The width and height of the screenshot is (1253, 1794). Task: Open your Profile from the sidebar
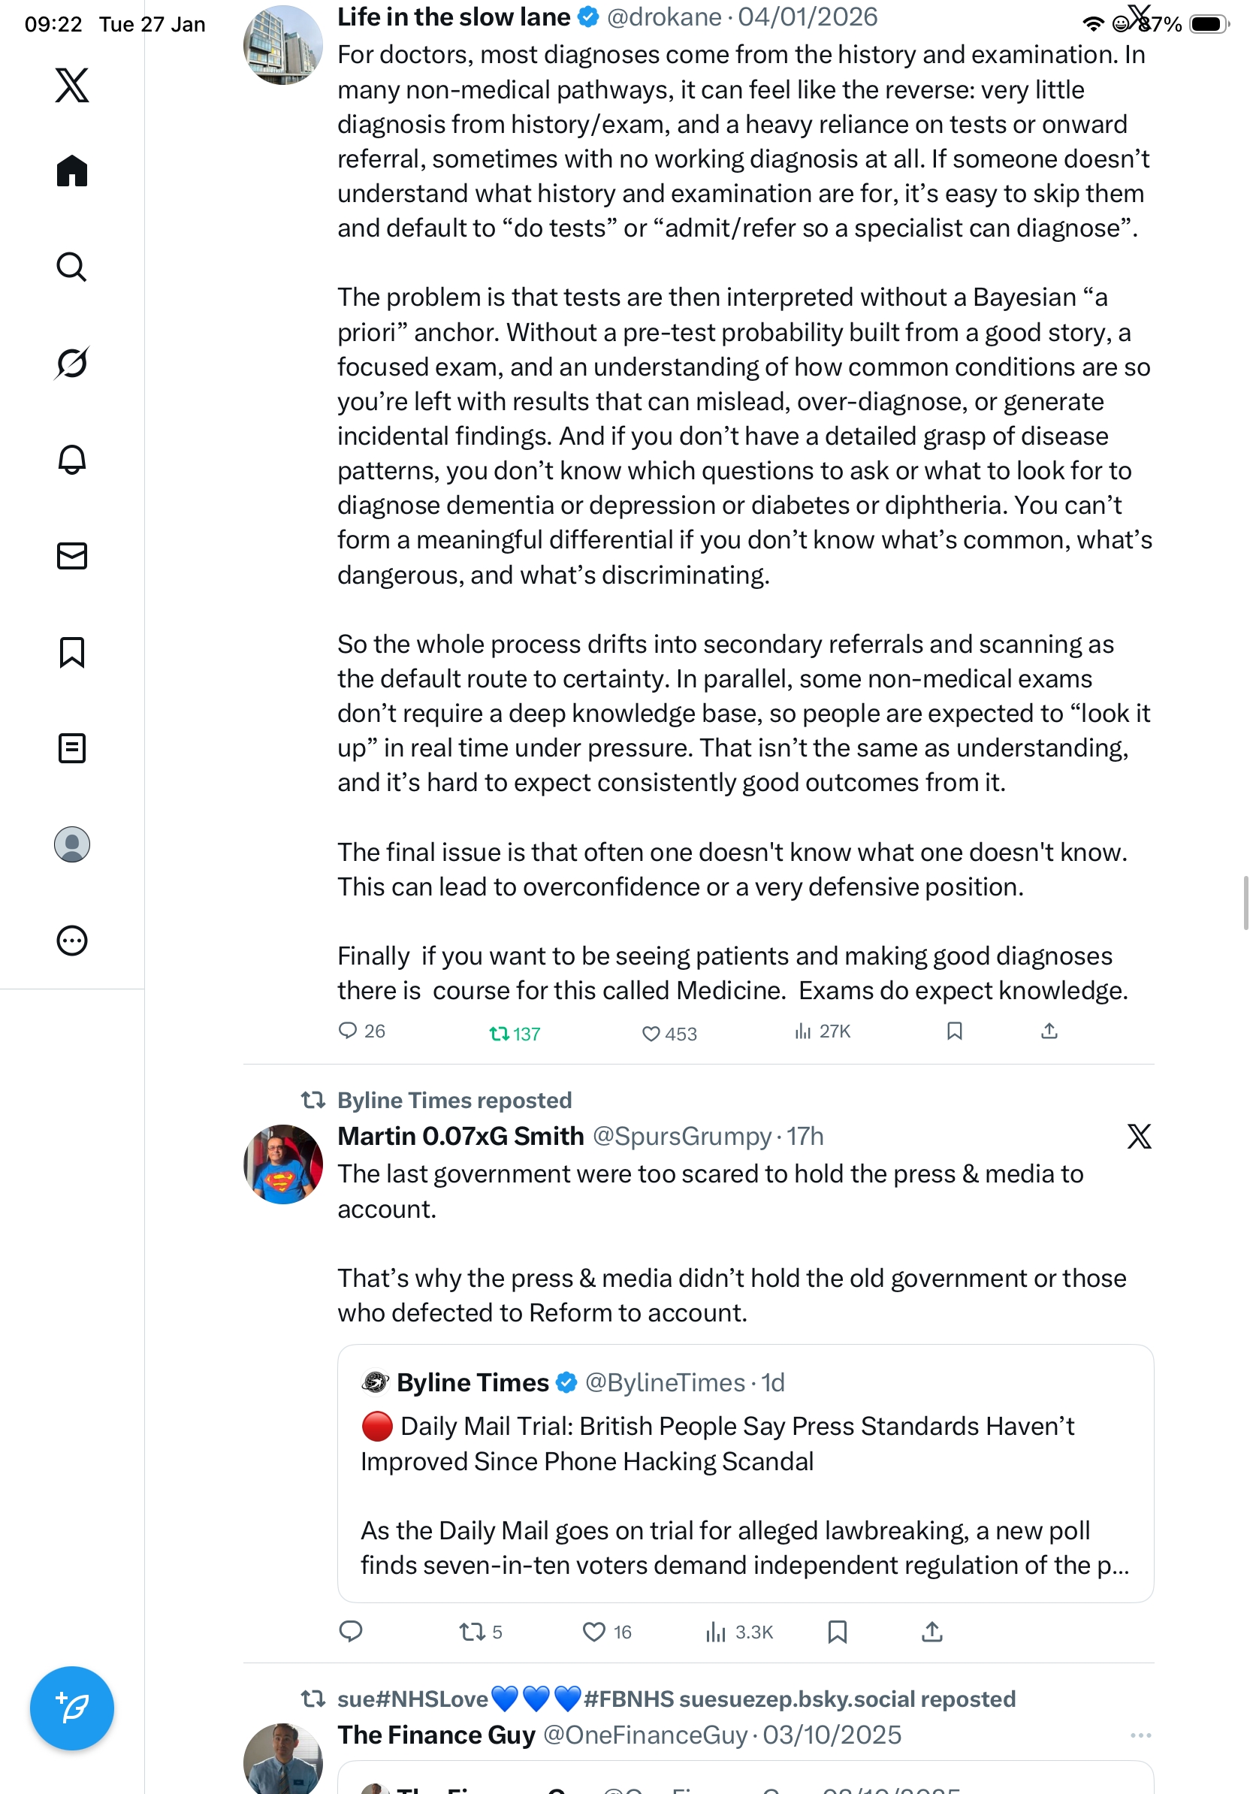tap(72, 844)
